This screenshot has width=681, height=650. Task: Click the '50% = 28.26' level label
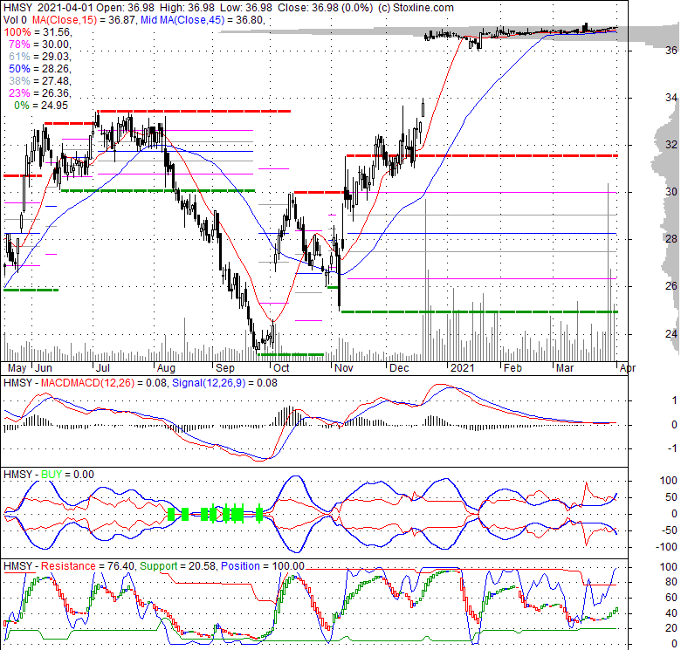[40, 69]
